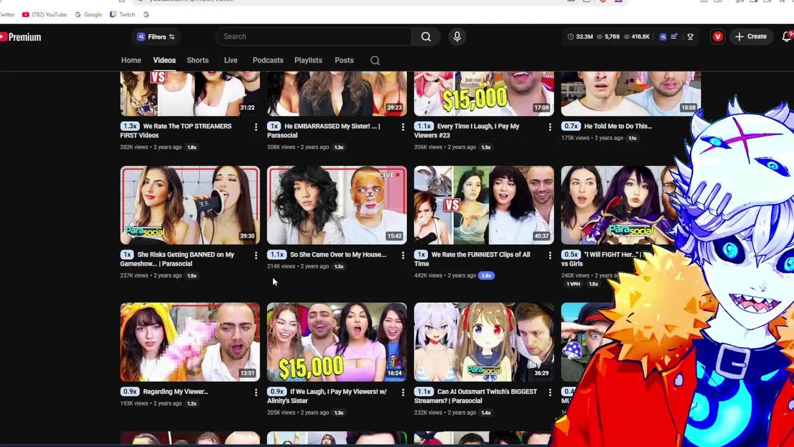Open Google bookmark in bookmarks bar

[88, 14]
